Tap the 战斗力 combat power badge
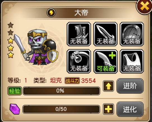This screenshot has height=122, width=152. (72, 80)
